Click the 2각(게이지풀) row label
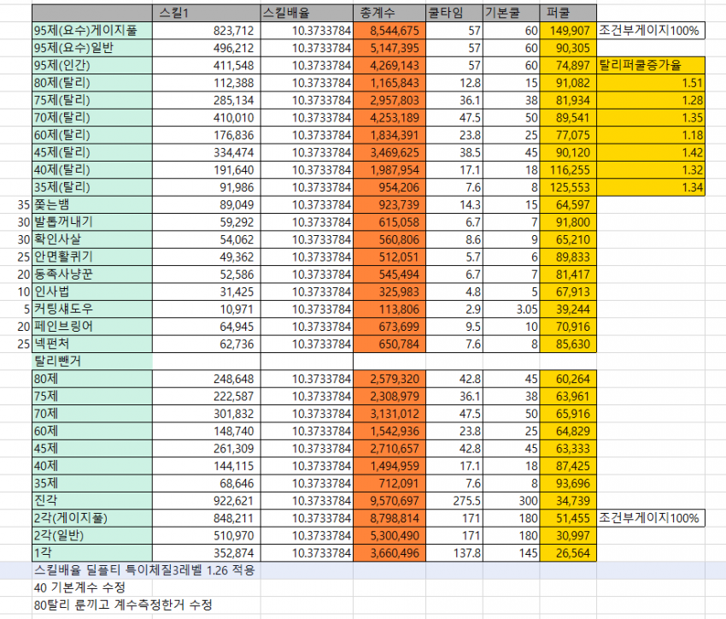This screenshot has height=619, width=726. coord(91,518)
